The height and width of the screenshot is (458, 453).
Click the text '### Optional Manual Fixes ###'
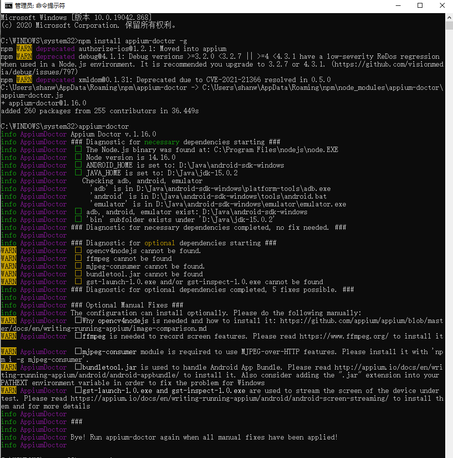click(x=127, y=305)
